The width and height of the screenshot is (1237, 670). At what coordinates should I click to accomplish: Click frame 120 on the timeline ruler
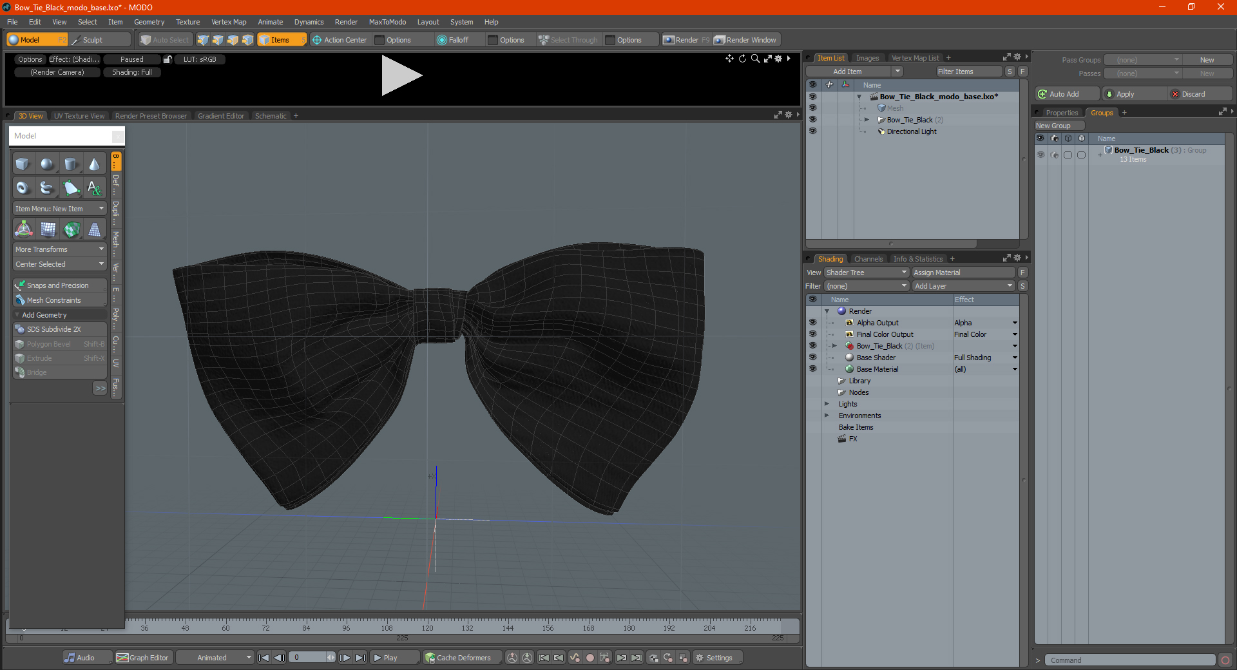pos(427,627)
